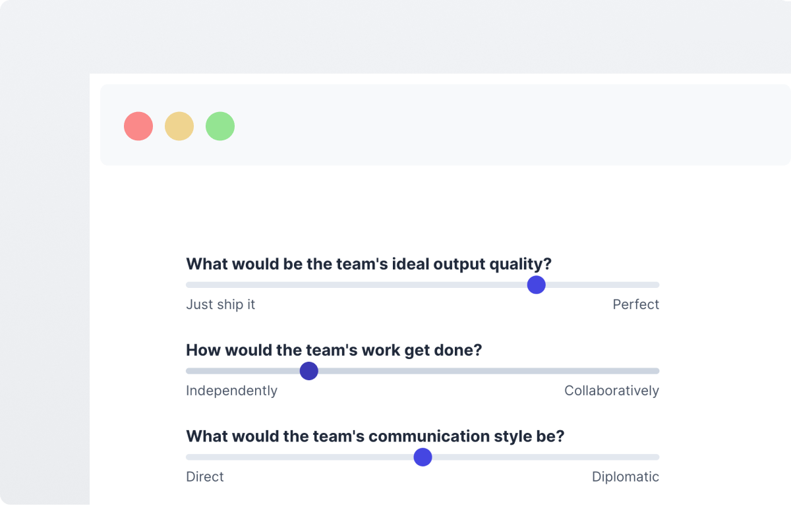Select the 'Collaboratively' label
Viewport: 791px width, 506px height.
pos(611,390)
